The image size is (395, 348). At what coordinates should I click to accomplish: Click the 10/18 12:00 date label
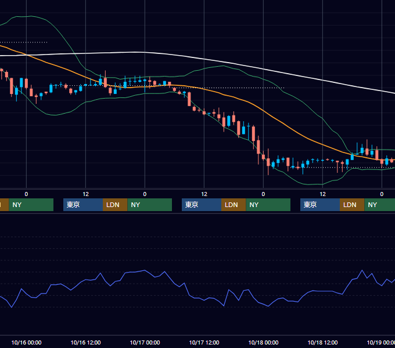point(323,342)
